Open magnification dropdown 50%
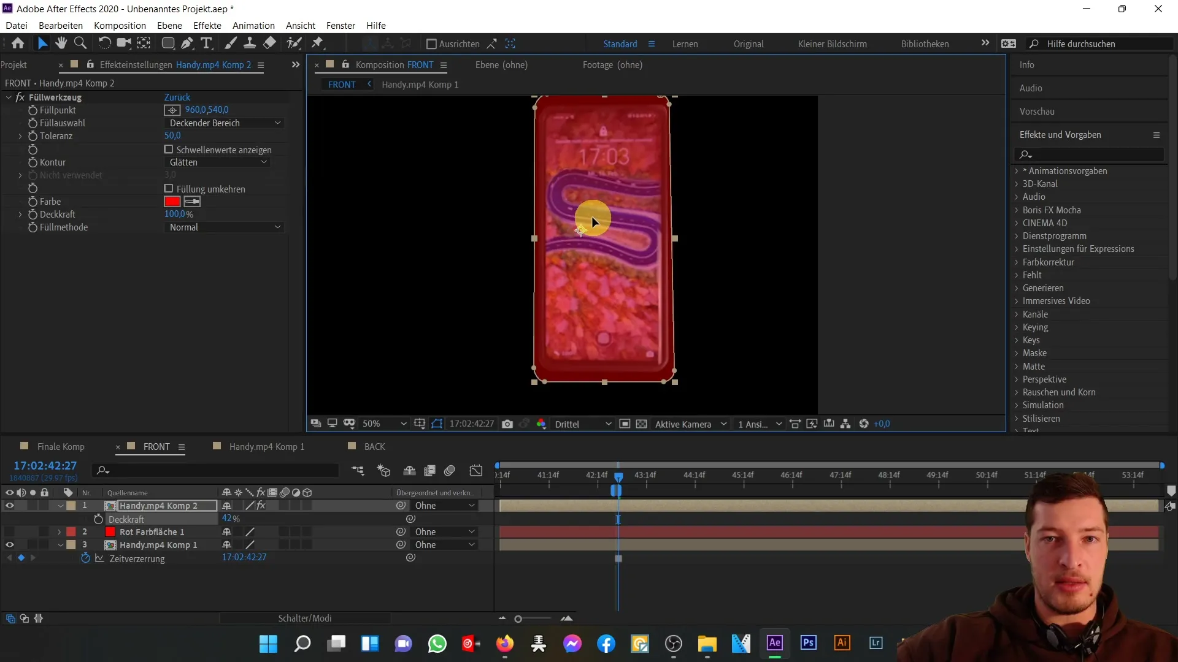This screenshot has height=662, width=1178. [x=384, y=424]
